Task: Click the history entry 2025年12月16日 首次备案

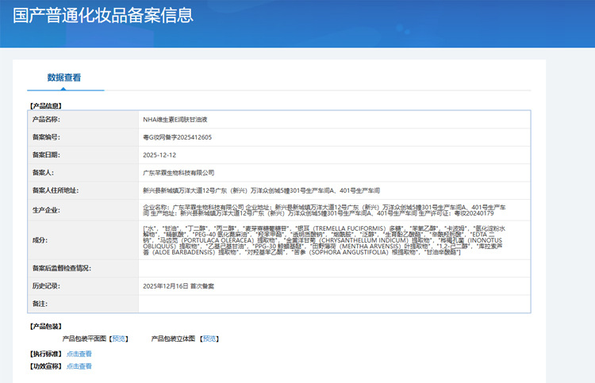Action: click(x=178, y=286)
